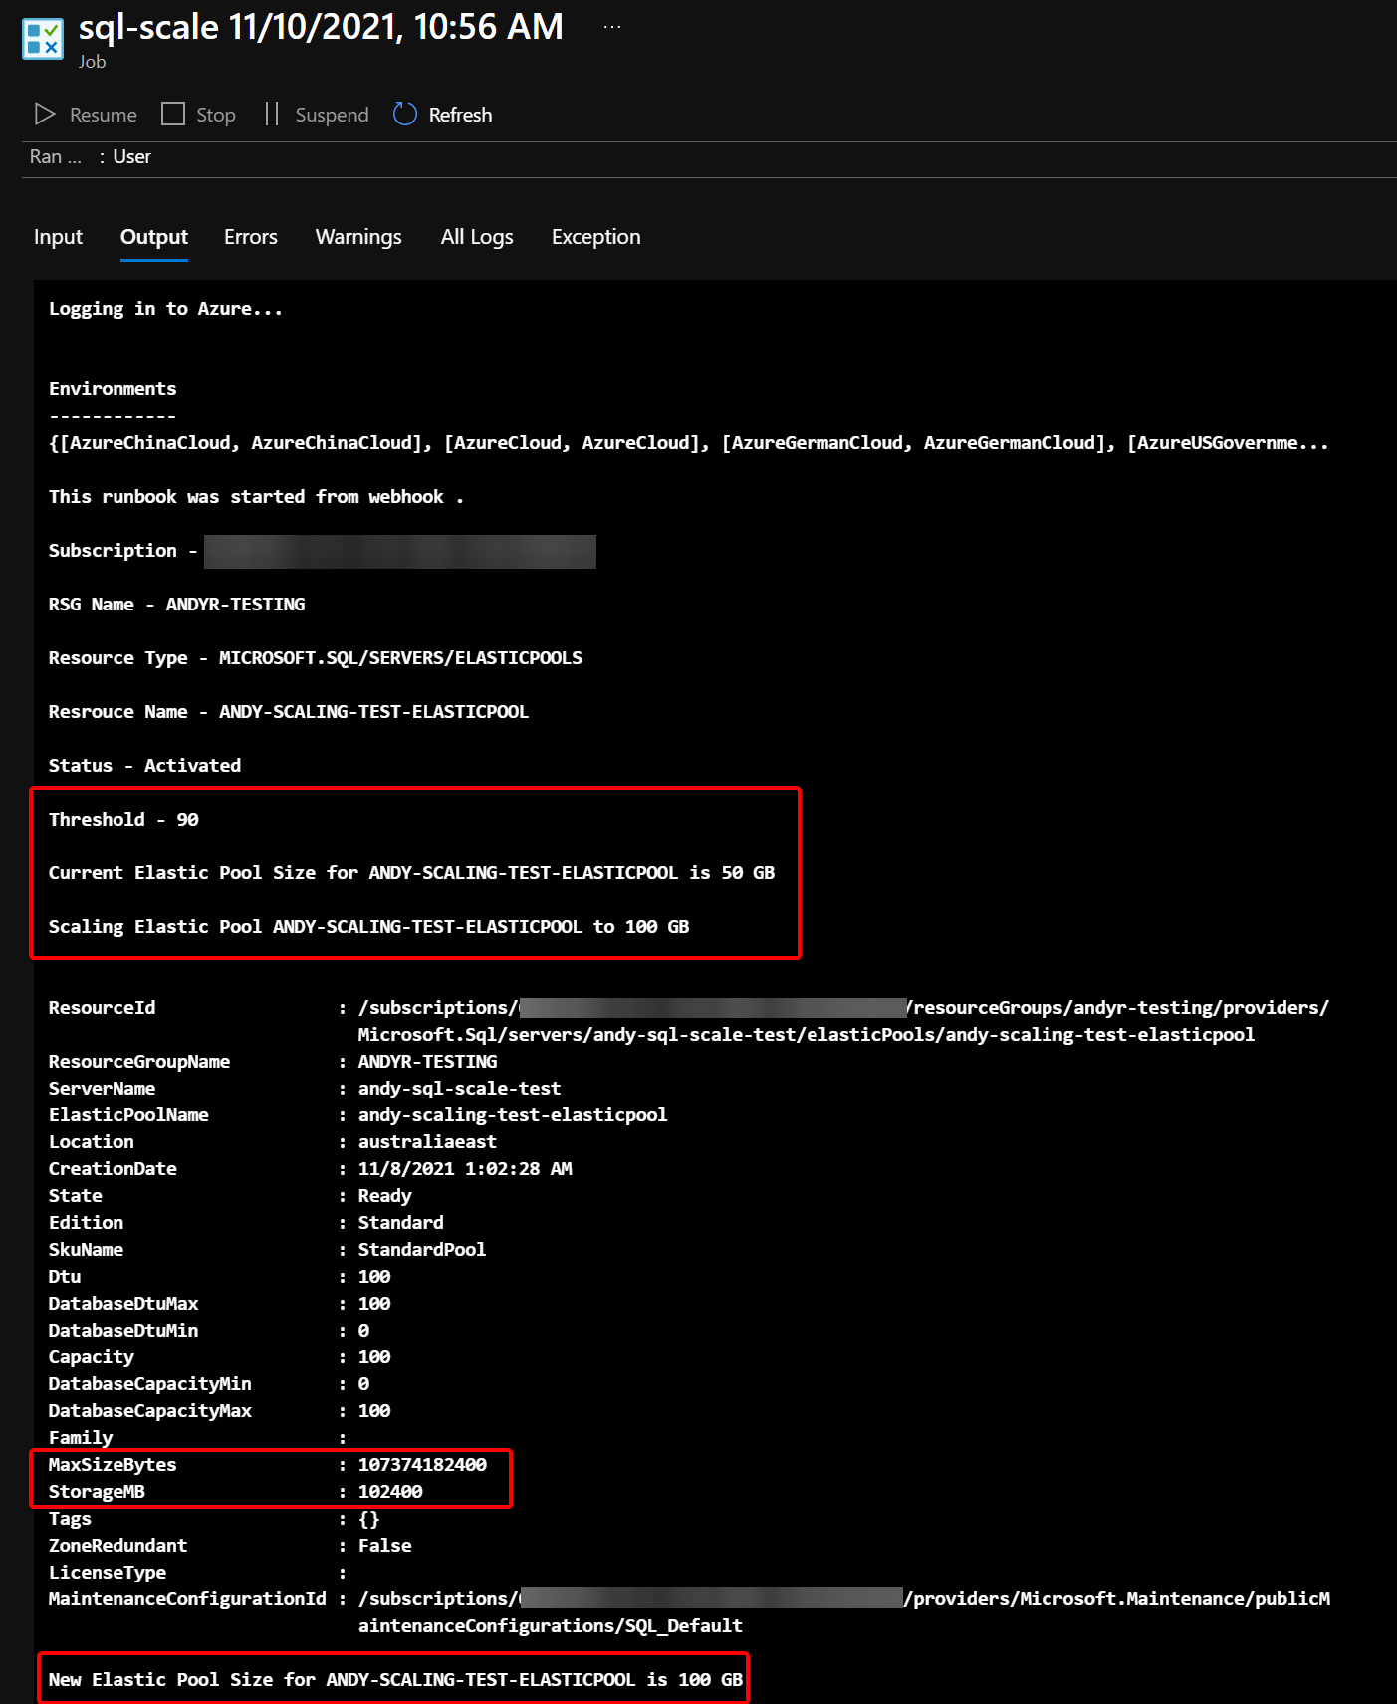
Task: Click the Resume button label
Action: pos(104,115)
